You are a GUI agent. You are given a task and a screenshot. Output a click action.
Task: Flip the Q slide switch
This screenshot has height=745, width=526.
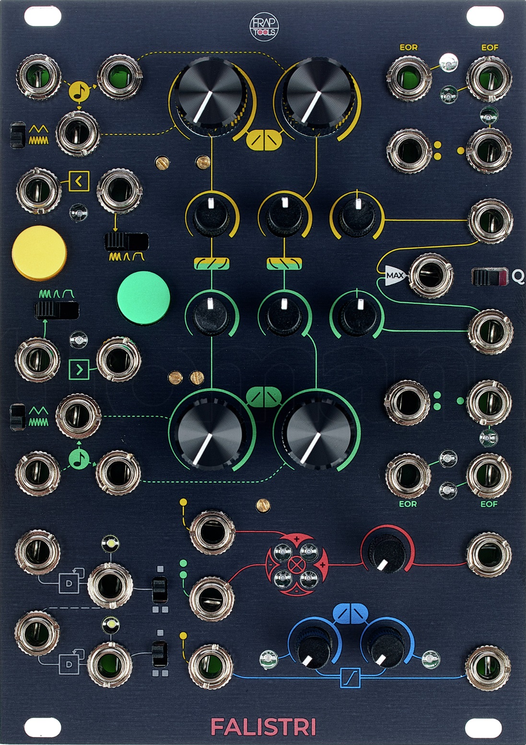(490, 277)
